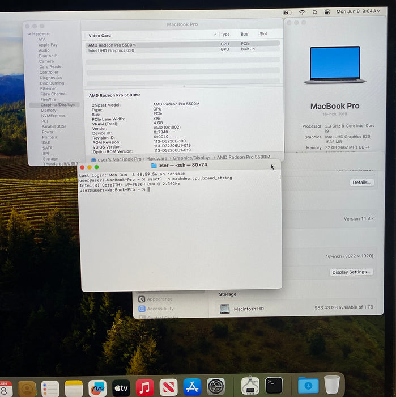Click Graphics/Displays in the path bar
The image size is (396, 397).
(x=192, y=158)
